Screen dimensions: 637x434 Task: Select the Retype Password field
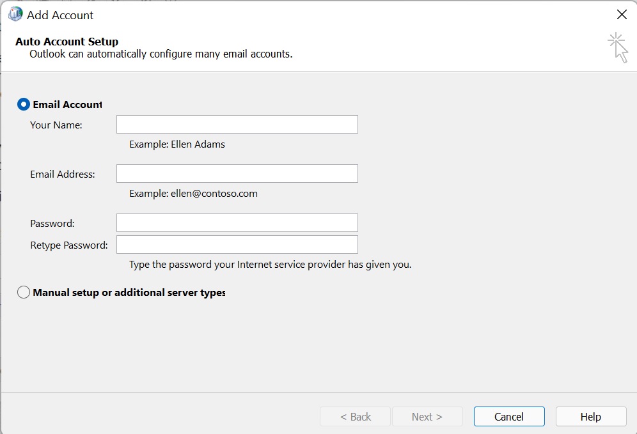tap(237, 245)
